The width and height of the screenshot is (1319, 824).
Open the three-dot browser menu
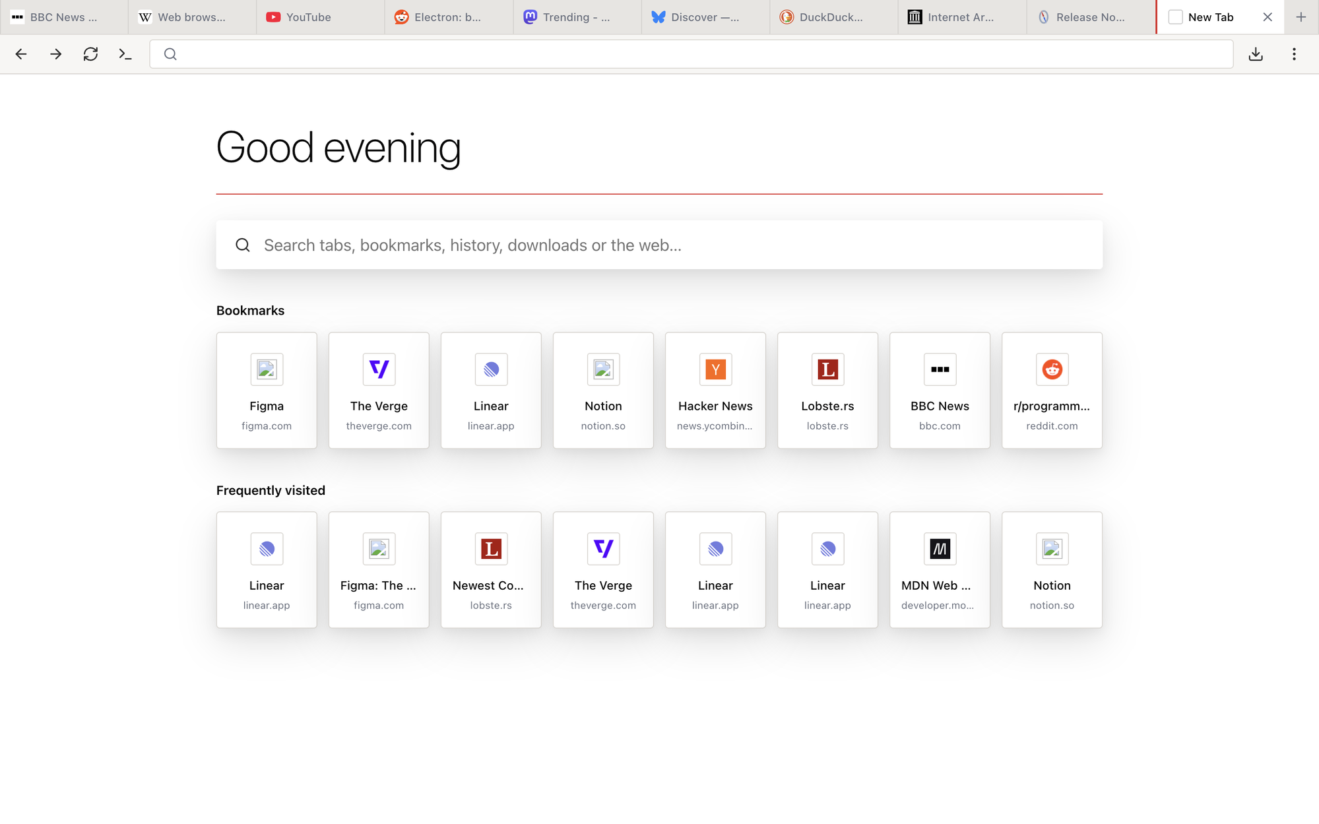point(1294,54)
